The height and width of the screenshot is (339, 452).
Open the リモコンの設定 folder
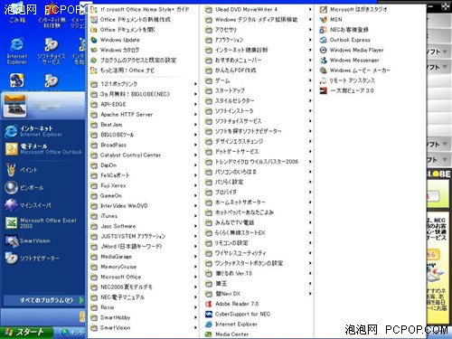pyautogui.click(x=259, y=243)
